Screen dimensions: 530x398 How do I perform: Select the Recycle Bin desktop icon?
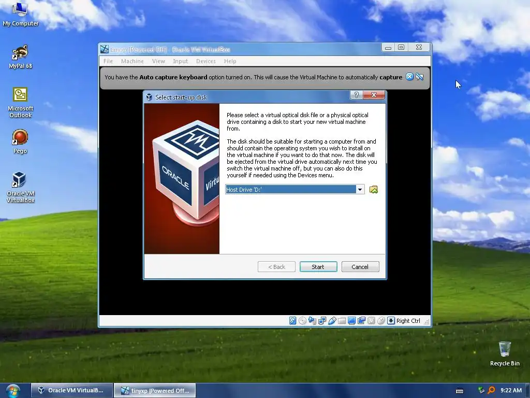tap(505, 353)
